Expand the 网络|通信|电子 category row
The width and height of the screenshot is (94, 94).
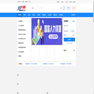pyautogui.click(x=24, y=43)
